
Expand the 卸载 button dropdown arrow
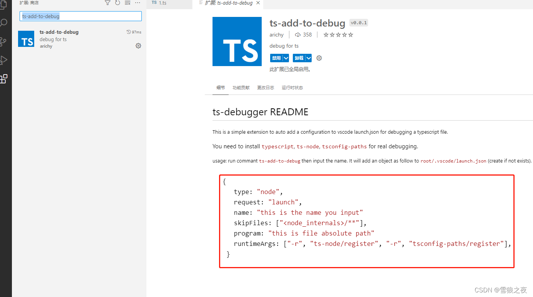(x=308, y=58)
